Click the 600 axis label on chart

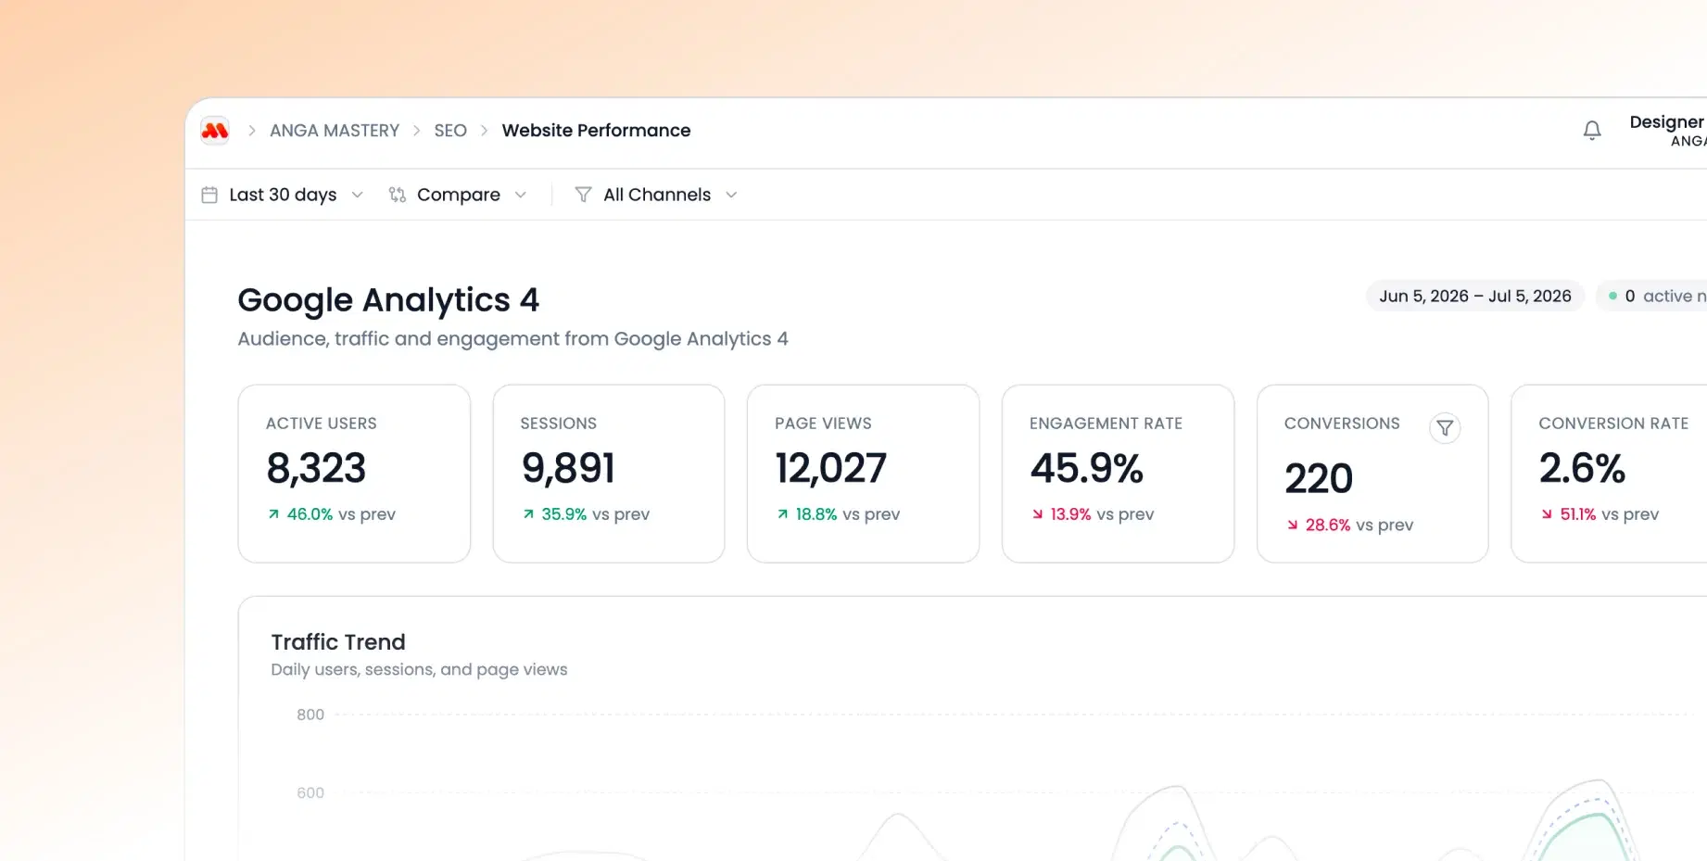[310, 793]
